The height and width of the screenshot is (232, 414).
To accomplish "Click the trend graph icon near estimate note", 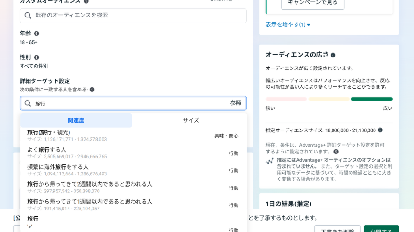I will coord(270,161).
